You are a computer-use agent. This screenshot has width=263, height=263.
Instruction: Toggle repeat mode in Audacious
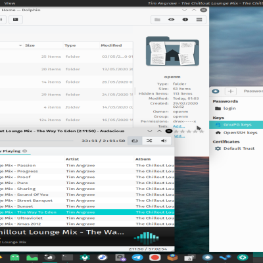pos(135,141)
